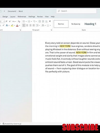Decrease the paragraph indent
Image resolution: width=100 pixels, height=133 pixels.
[x=39, y=21]
